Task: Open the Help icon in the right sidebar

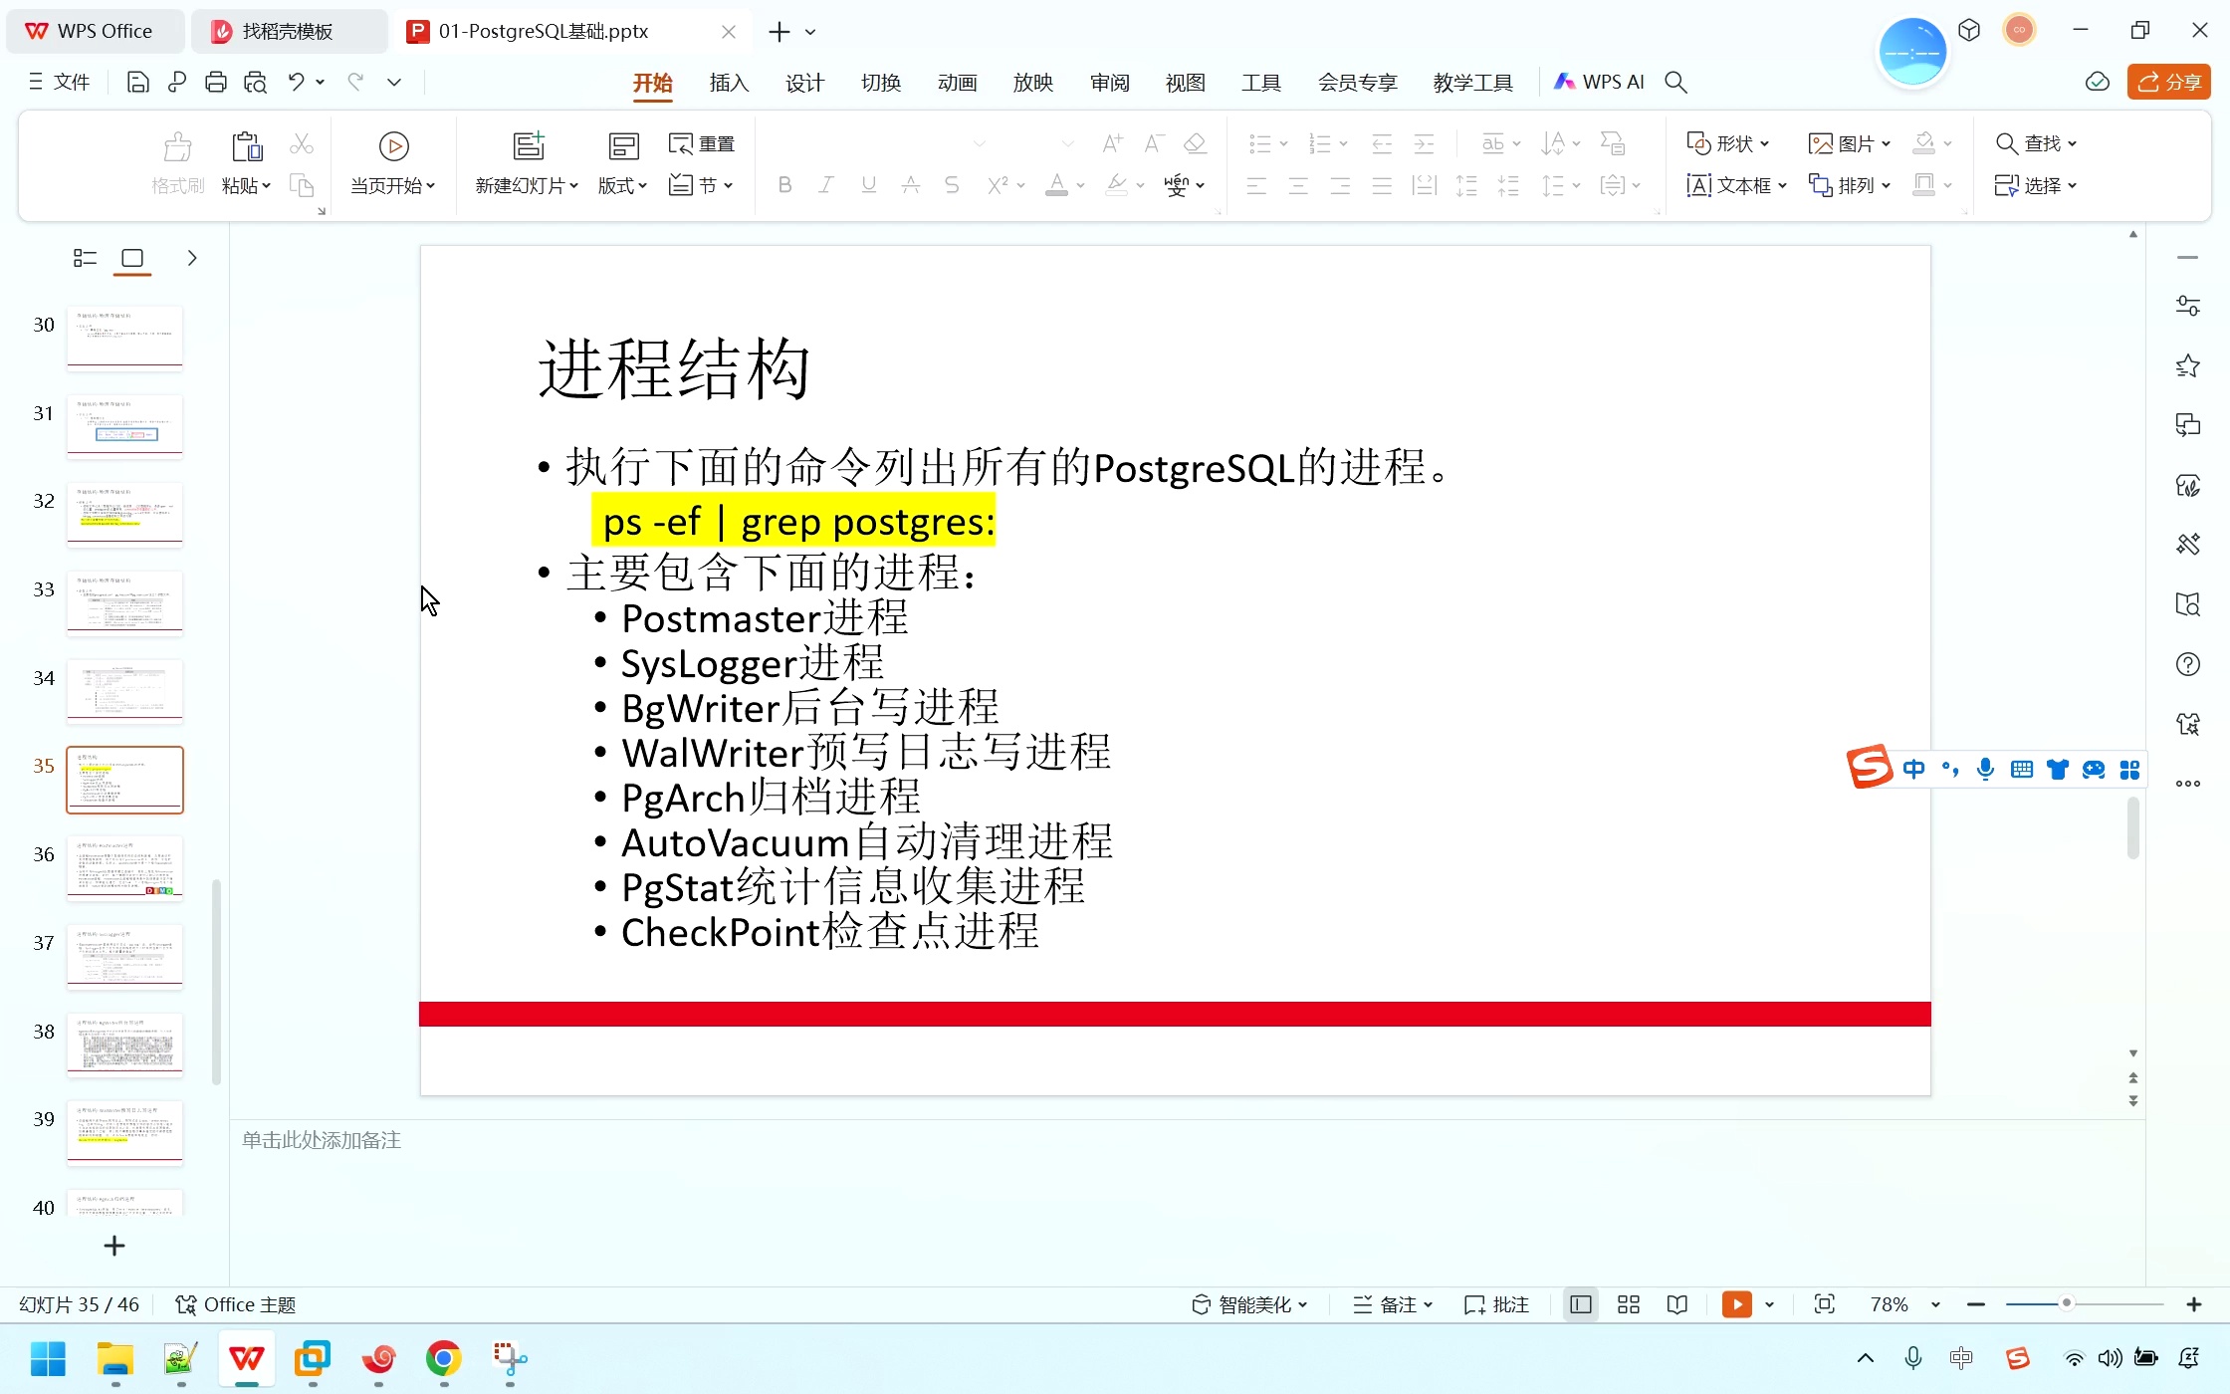Action: (x=2187, y=663)
